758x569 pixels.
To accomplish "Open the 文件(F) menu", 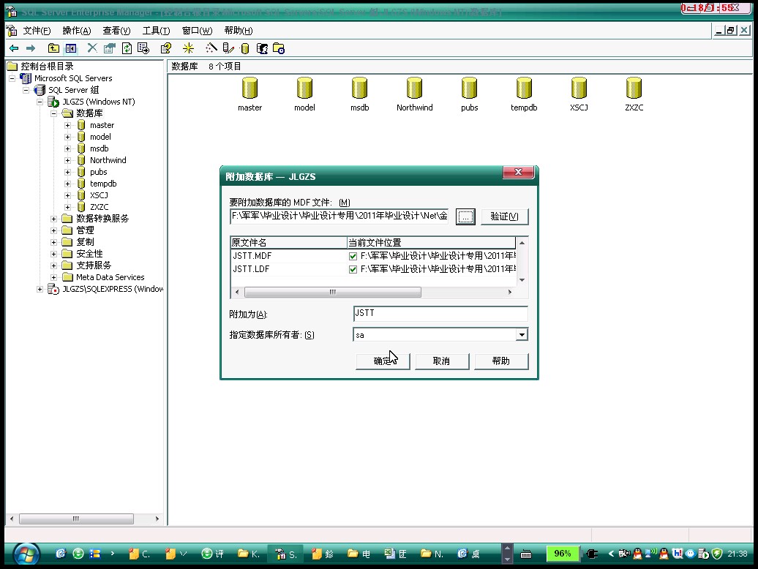I will (37, 31).
